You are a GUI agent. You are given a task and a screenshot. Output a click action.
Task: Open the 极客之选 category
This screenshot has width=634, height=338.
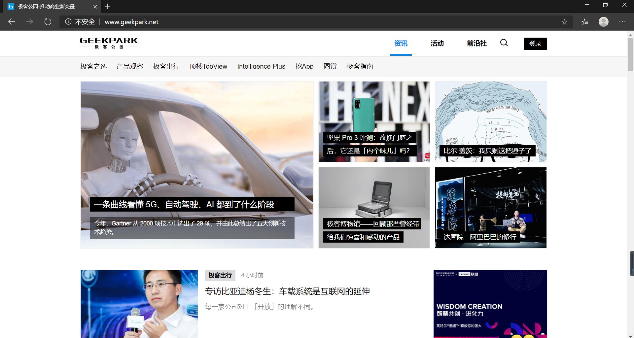coord(93,66)
